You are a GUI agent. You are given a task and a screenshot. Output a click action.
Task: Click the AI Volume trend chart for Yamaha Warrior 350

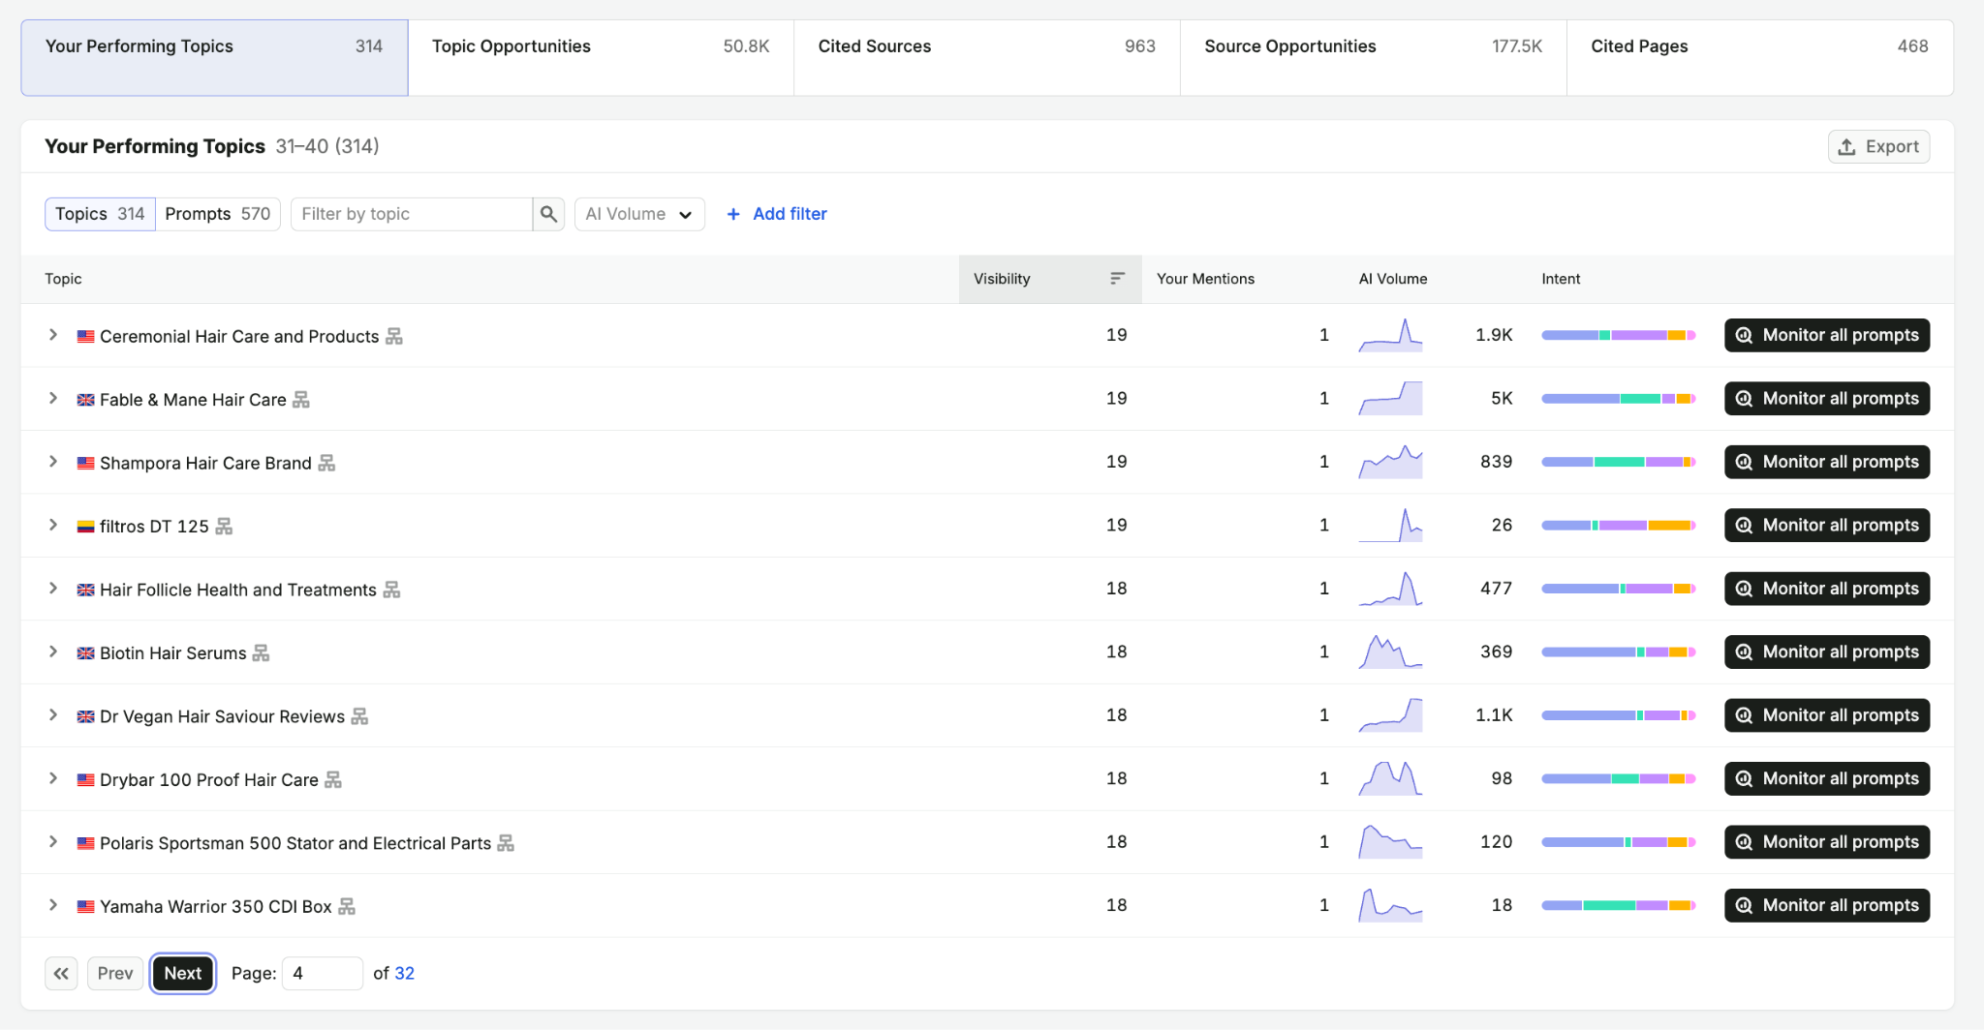tap(1390, 906)
